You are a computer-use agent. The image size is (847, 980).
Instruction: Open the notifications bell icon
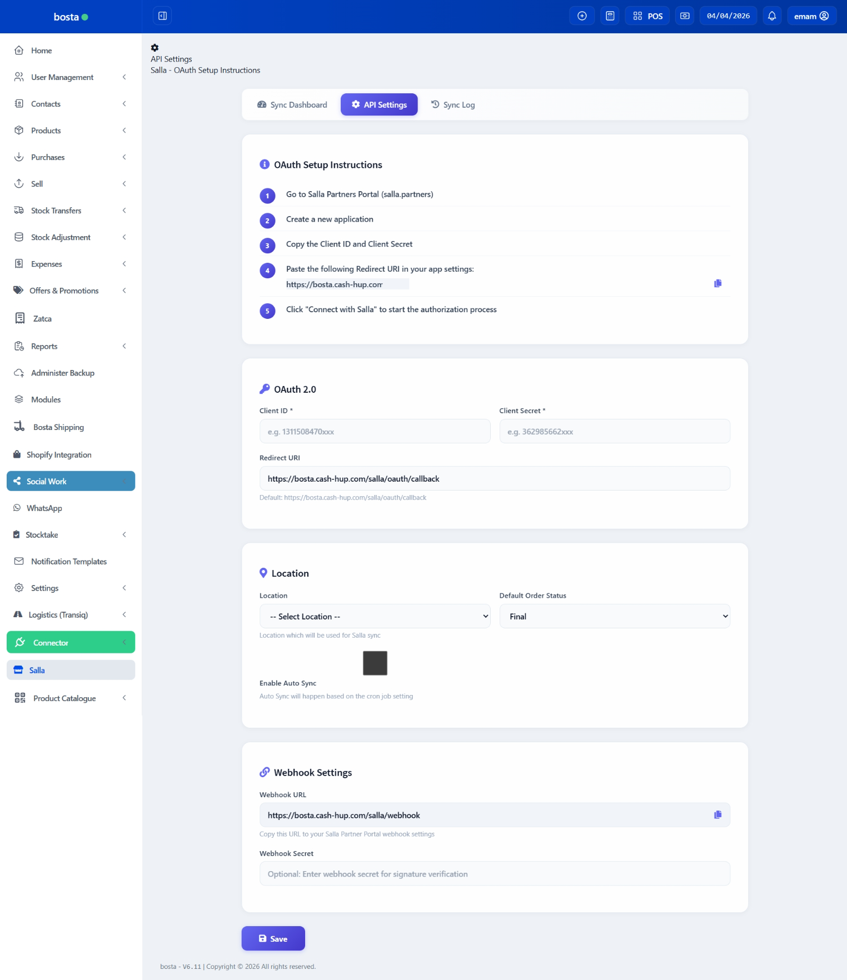(x=771, y=16)
